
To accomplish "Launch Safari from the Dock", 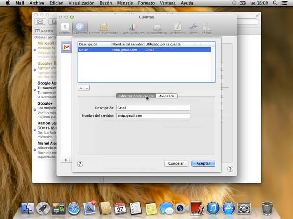I will [74, 208].
